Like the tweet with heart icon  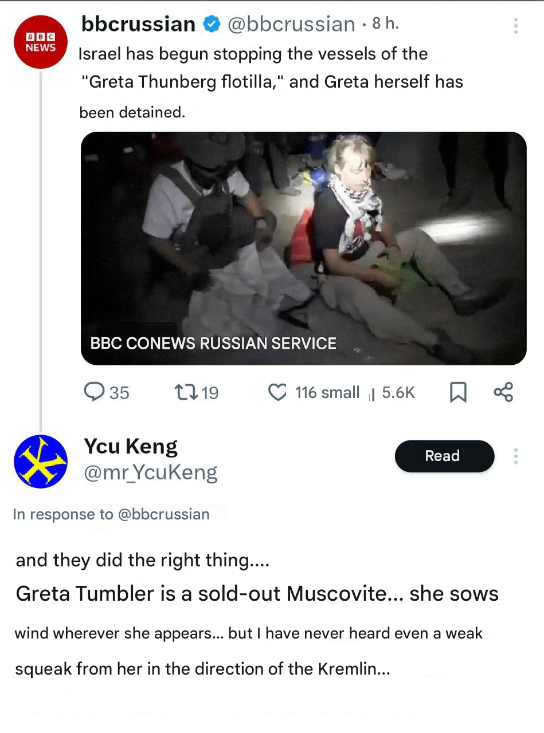coord(277,392)
